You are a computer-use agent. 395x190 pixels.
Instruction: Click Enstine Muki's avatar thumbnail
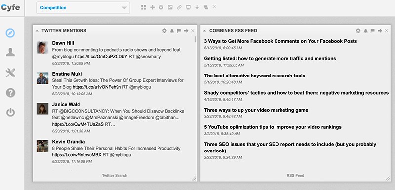[x=42, y=78]
